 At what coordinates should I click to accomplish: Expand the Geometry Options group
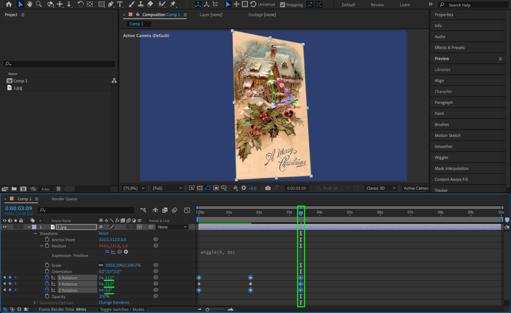(x=35, y=303)
